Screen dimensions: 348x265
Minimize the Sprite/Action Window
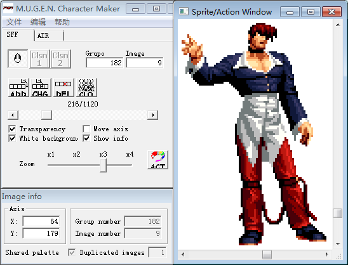tap(290, 12)
